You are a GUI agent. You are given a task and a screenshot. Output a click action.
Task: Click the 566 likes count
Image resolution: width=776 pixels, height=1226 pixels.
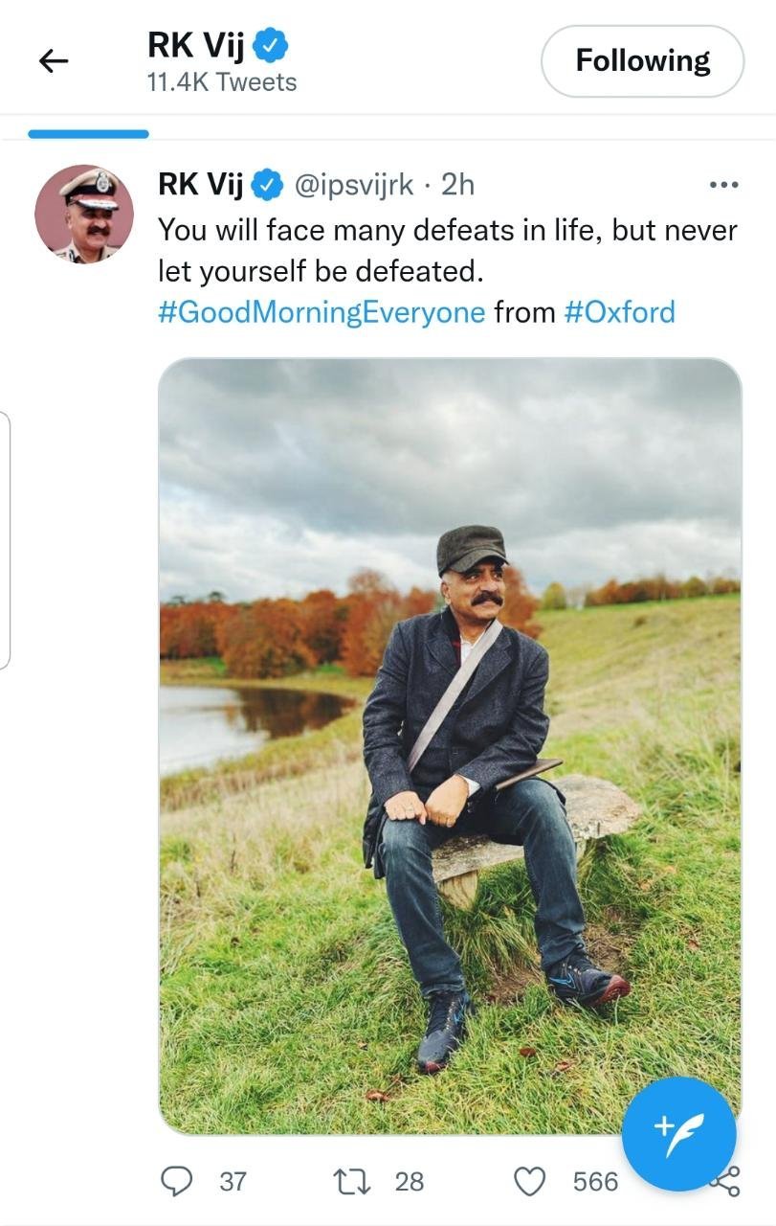[x=595, y=1181]
